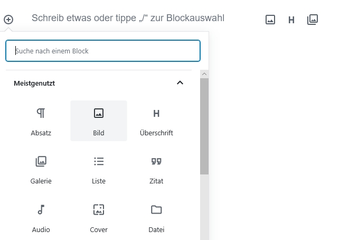Add an Überschrift heading block
The width and height of the screenshot is (349, 240).
point(156,121)
